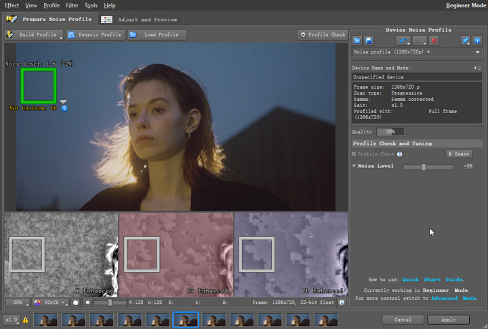Click the Quality 56% bar
Viewport: 488px width, 329px height.
[x=390, y=132]
